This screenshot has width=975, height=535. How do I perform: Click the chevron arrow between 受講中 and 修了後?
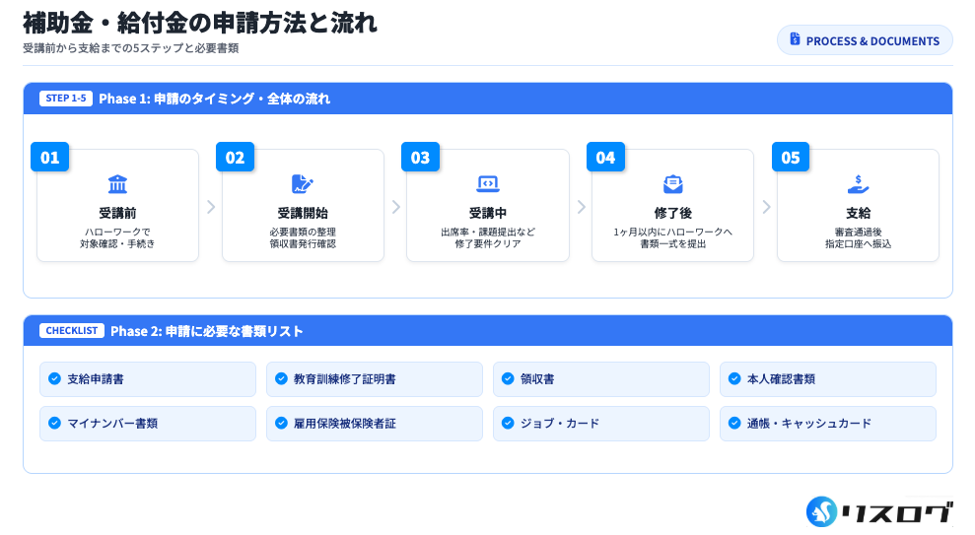(x=581, y=207)
